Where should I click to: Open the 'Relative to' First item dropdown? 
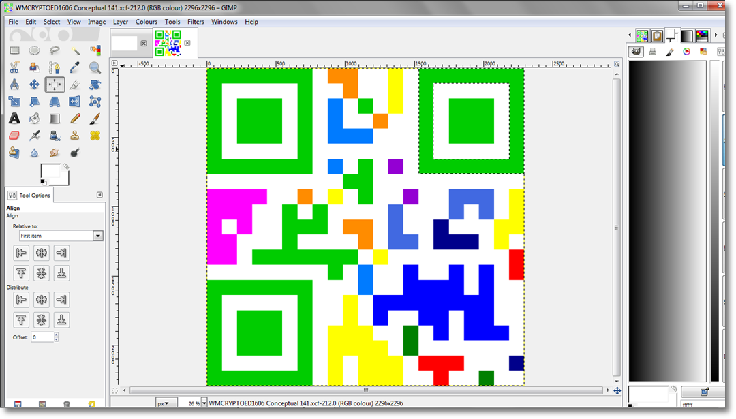point(61,236)
